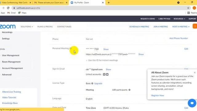Click the browser address bar URL

28,8
